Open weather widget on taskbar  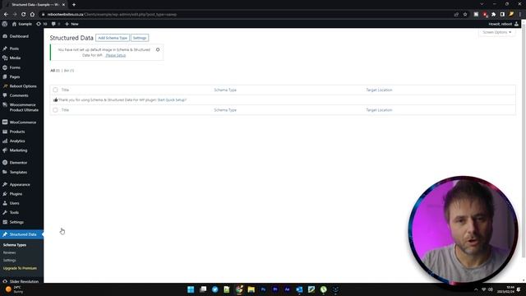(14, 289)
